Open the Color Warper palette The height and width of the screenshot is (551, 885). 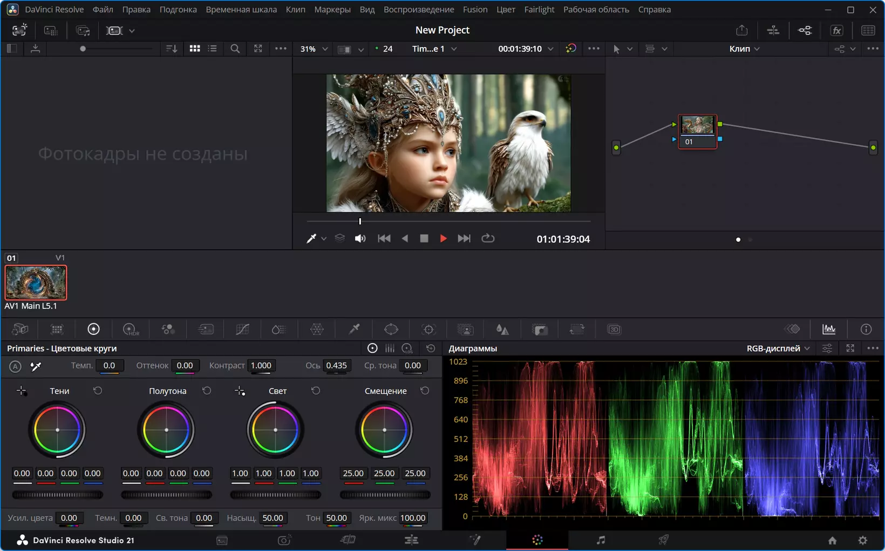point(317,330)
